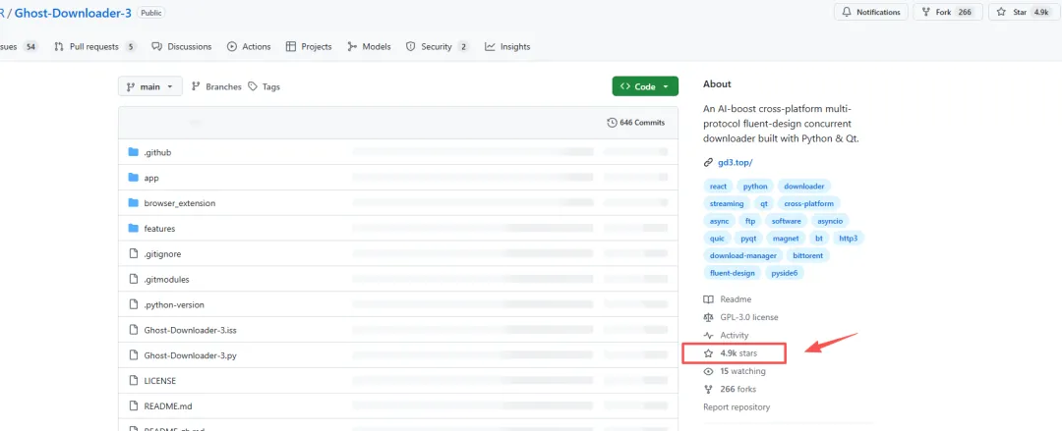1062x431 pixels.
Task: Click the pulse icon beside Activity
Action: 708,336
